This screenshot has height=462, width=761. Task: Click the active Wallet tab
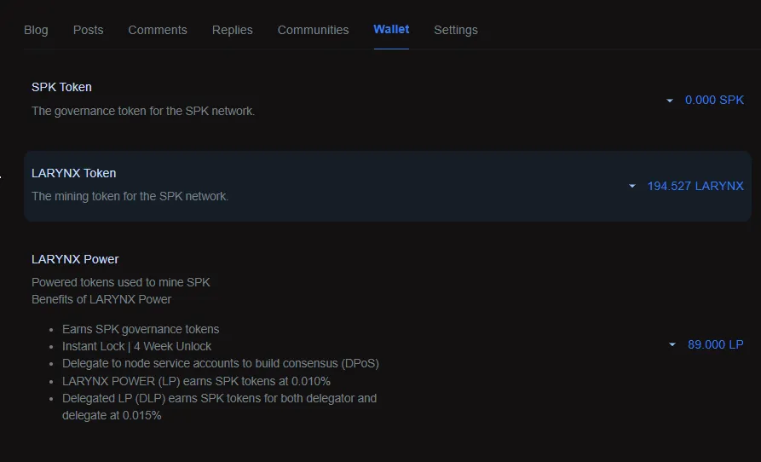391,30
